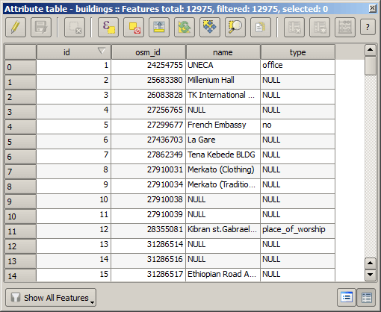This screenshot has height=312, width=381.
Task: Pan map to selected rows icon
Action: click(x=210, y=28)
